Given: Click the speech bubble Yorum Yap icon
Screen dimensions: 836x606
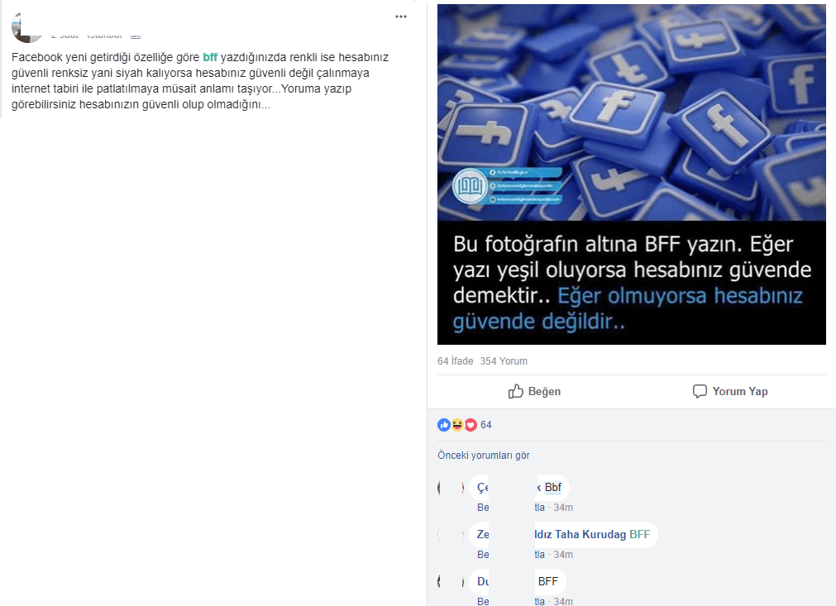Looking at the screenshot, I should (x=700, y=391).
